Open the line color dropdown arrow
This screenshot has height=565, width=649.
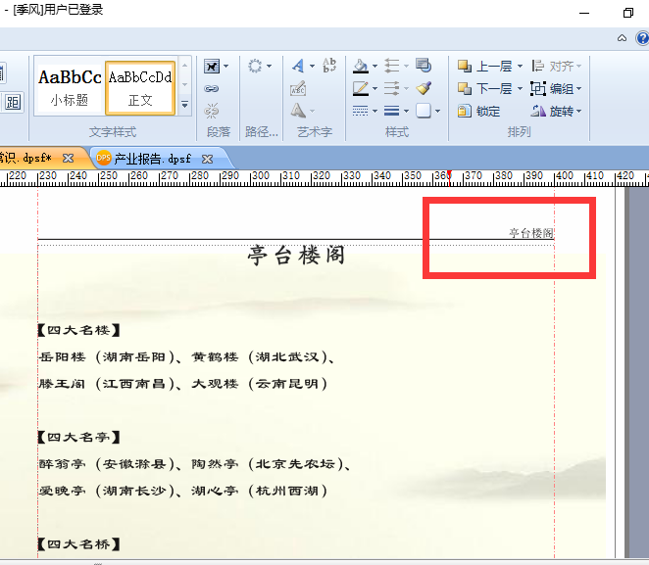click(x=375, y=88)
